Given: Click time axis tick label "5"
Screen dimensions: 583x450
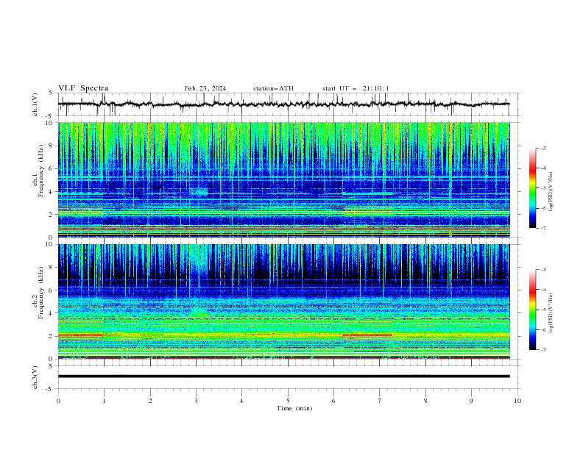Looking at the screenshot, I should point(288,401).
